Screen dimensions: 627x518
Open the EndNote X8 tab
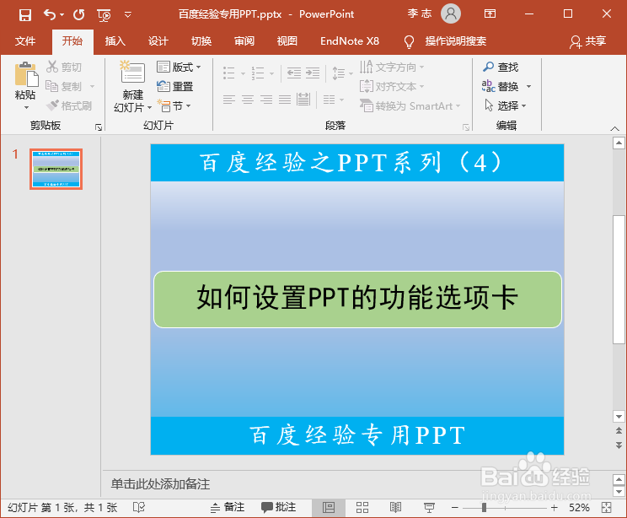[x=350, y=40]
